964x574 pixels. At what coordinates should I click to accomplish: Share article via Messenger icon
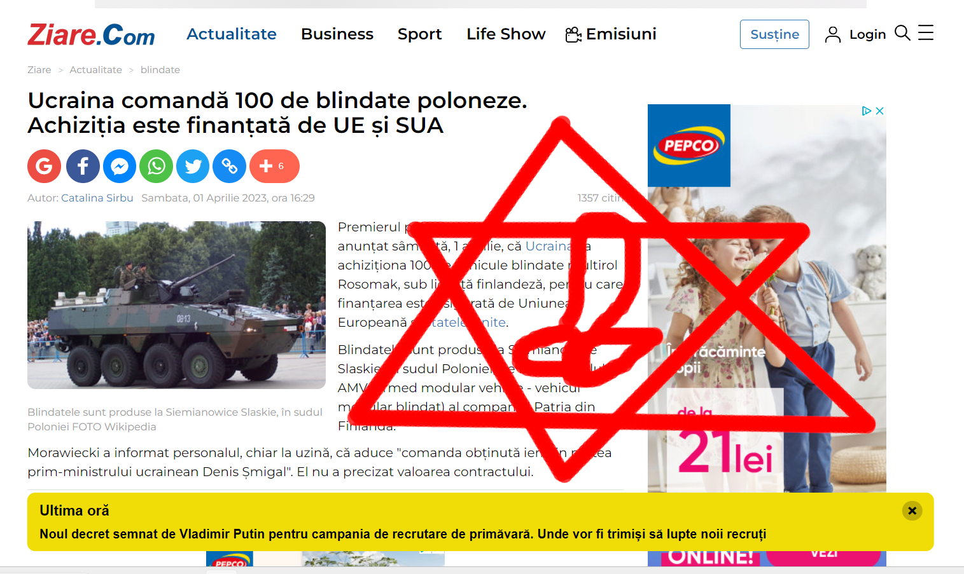(x=120, y=167)
